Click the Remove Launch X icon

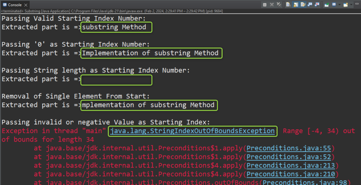tap(272, 4)
